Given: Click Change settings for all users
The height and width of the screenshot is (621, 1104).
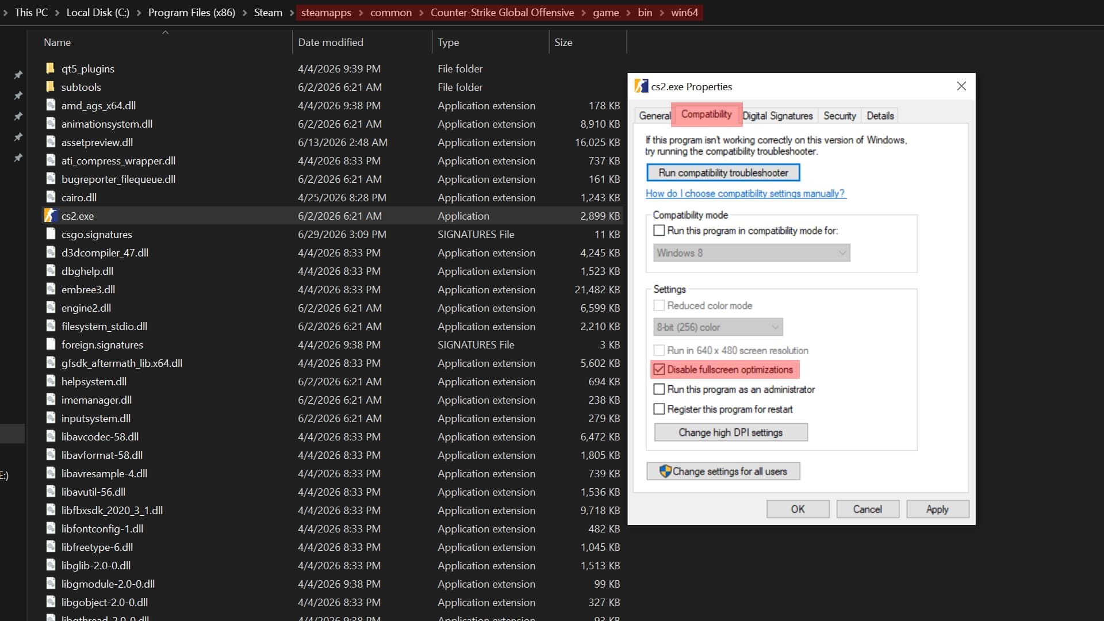Looking at the screenshot, I should [723, 471].
